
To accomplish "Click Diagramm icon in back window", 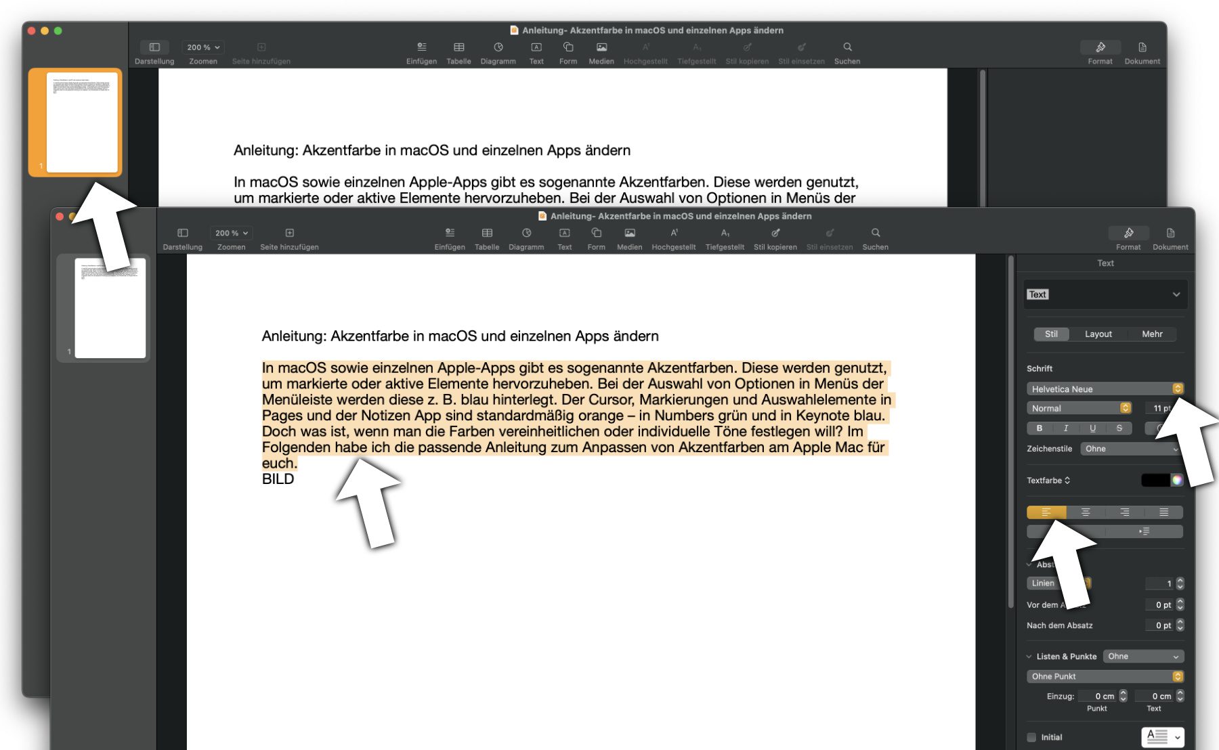I will tap(498, 47).
